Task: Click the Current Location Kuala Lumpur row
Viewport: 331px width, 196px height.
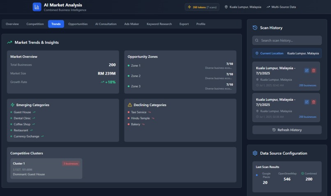Action: [287, 53]
